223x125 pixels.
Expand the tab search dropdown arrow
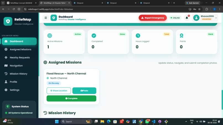(3, 3)
